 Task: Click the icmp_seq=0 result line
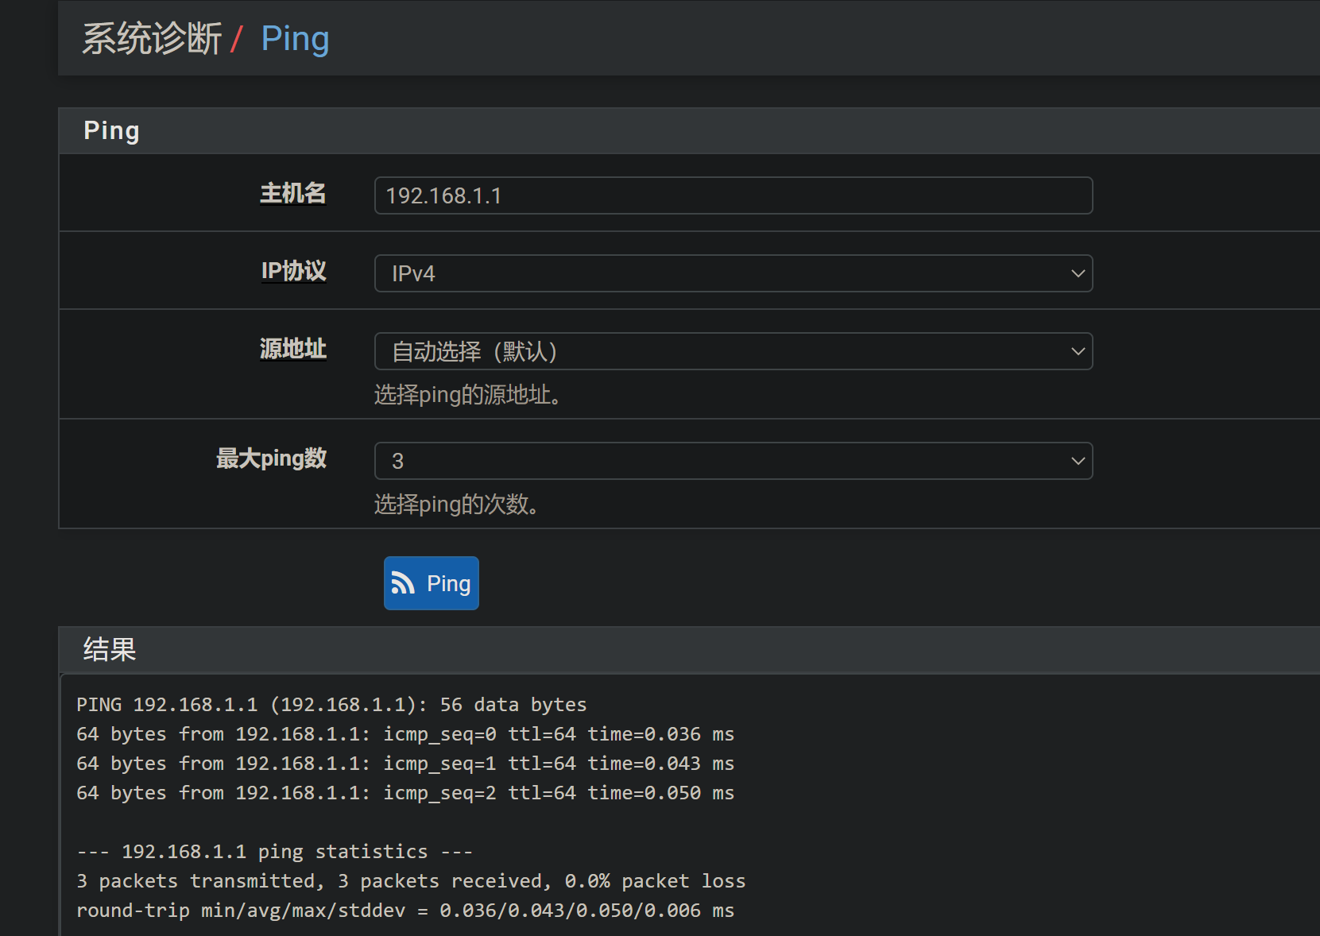405,734
